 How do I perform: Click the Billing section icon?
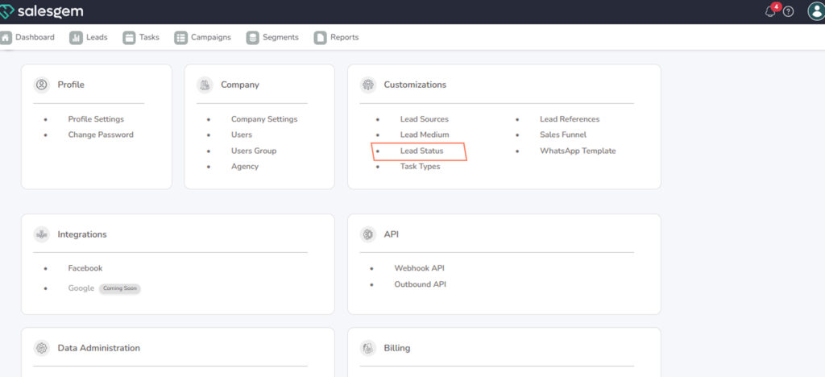coord(368,348)
